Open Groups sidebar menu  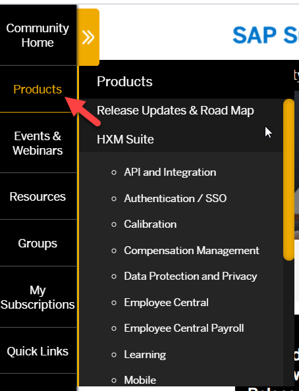click(x=38, y=243)
